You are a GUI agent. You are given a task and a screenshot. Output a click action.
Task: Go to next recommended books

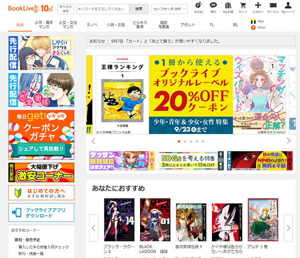[288, 228]
